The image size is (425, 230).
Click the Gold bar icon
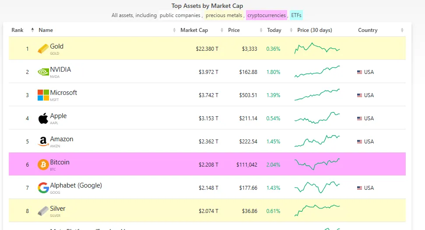[43, 49]
